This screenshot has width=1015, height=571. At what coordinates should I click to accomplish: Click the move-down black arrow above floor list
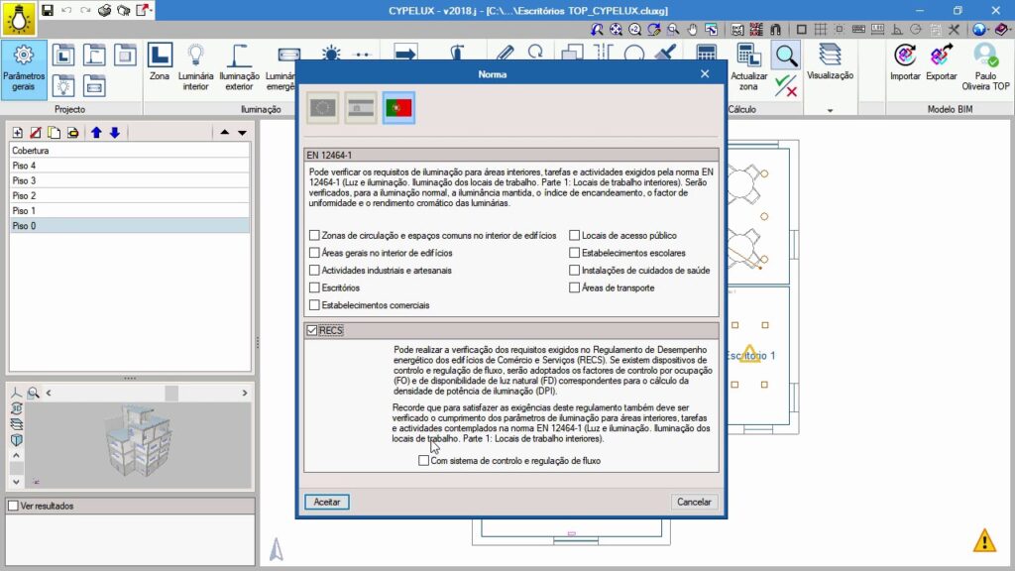pyautogui.click(x=242, y=132)
